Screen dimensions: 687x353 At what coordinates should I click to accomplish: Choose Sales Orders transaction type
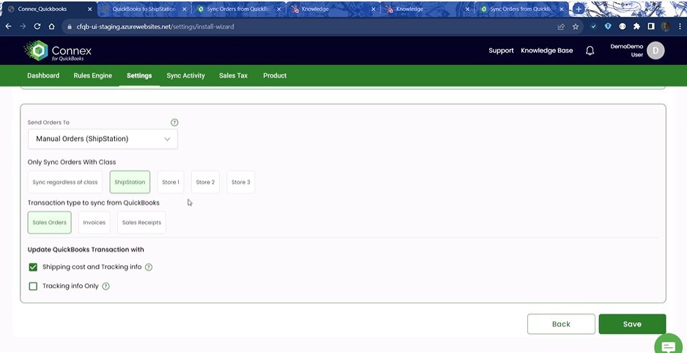pyautogui.click(x=50, y=223)
